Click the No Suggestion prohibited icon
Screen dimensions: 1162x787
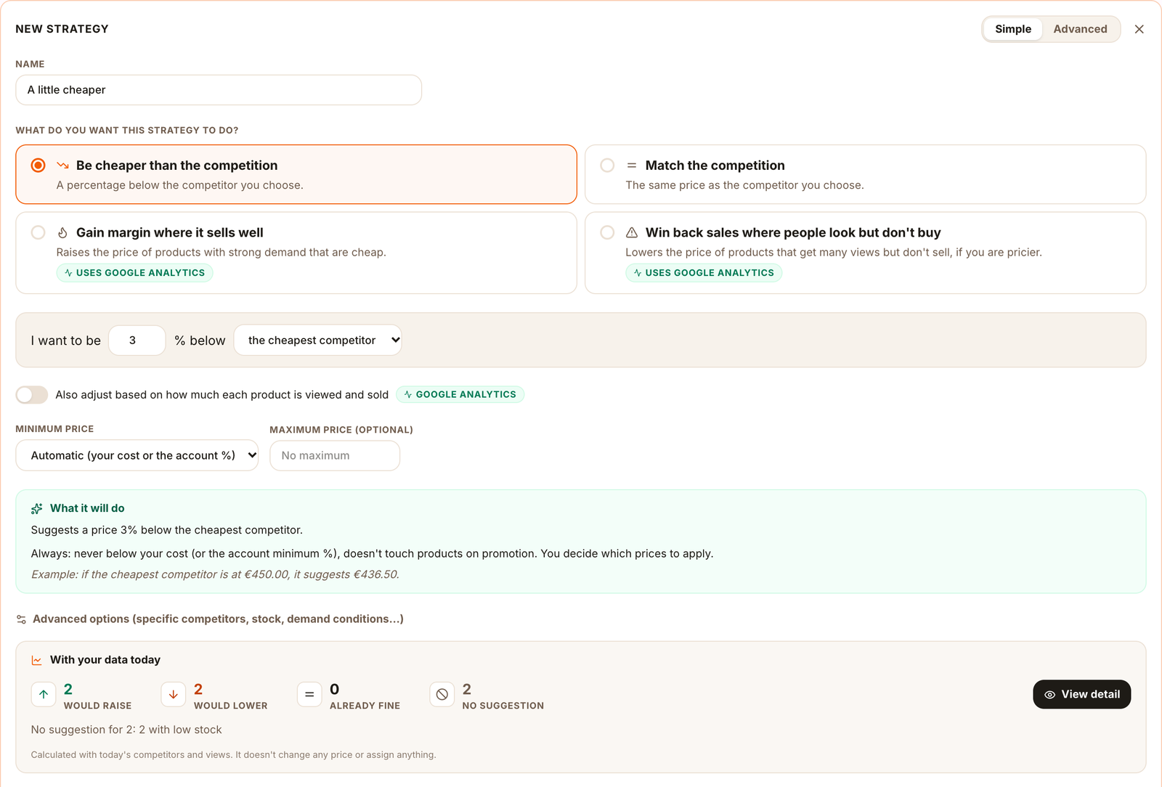pos(442,695)
